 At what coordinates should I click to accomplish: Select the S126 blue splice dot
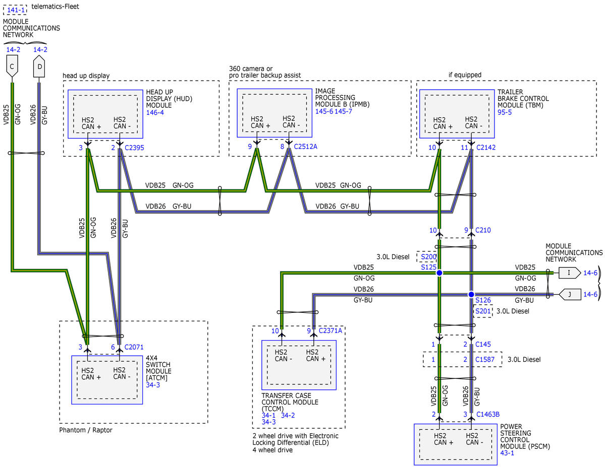(471, 294)
